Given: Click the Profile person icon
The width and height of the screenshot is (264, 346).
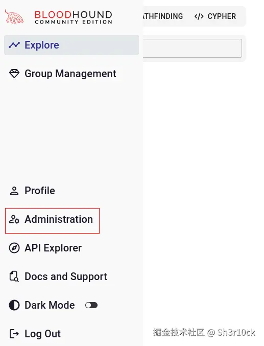Looking at the screenshot, I should tap(14, 191).
